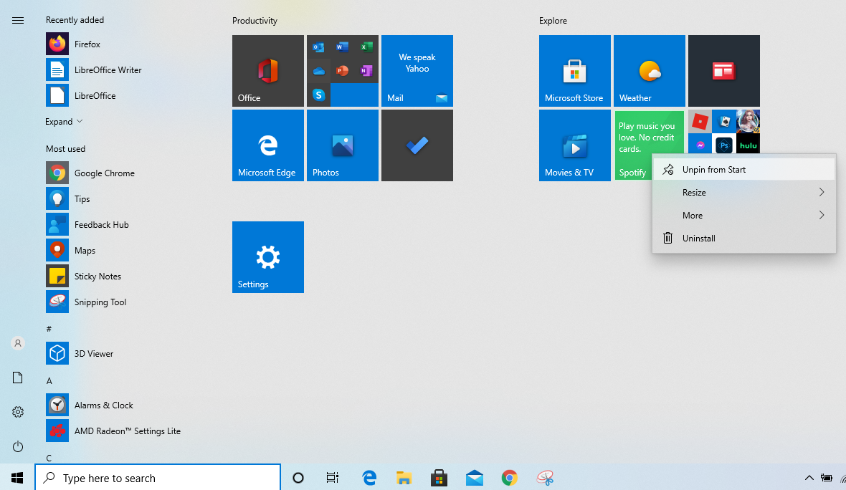Image resolution: width=846 pixels, height=490 pixels.
Task: Open the Microsoft Edge tile
Action: tap(268, 145)
